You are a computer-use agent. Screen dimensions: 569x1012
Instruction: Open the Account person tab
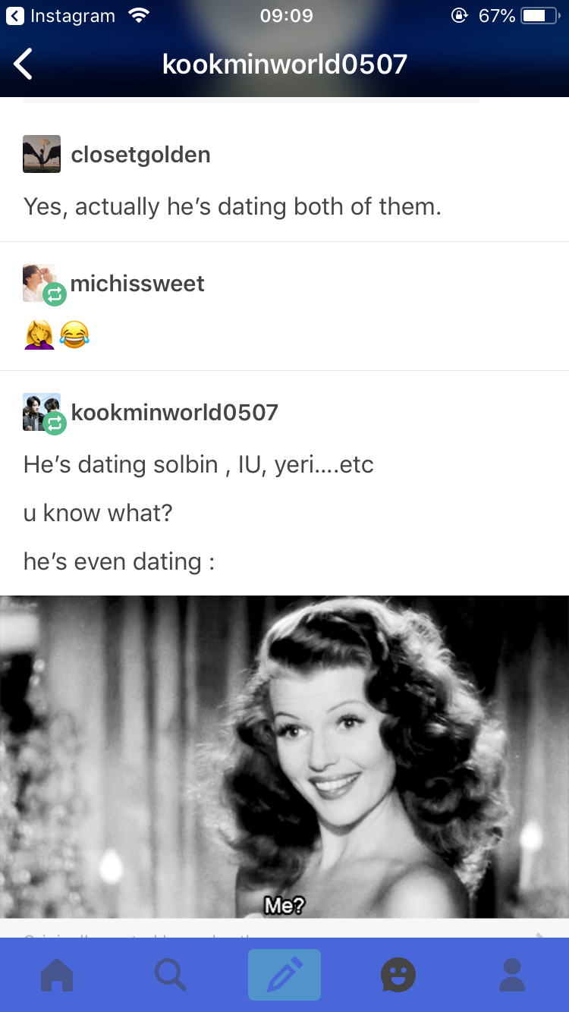(512, 975)
